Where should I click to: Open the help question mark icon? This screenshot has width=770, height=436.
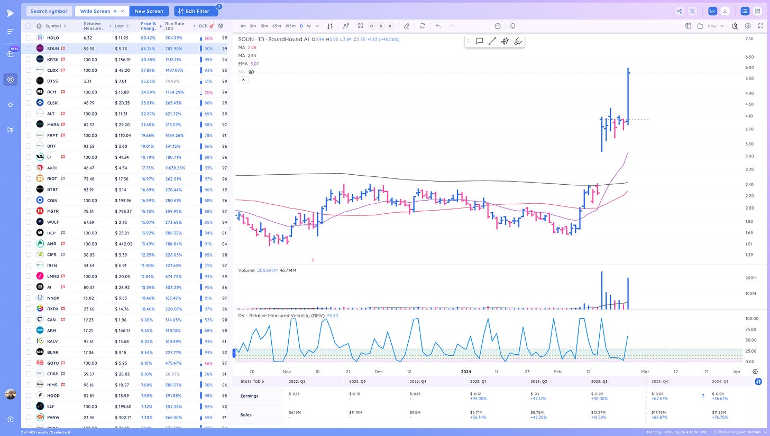pyautogui.click(x=11, y=419)
